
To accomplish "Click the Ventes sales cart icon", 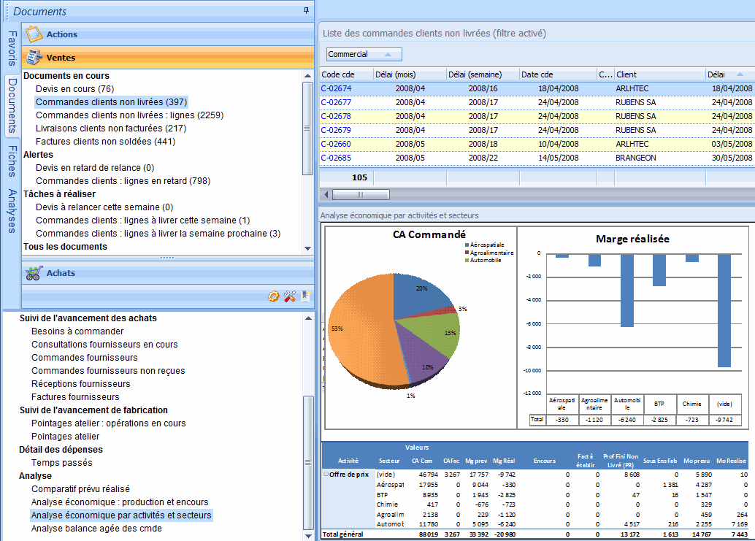I will tap(34, 57).
